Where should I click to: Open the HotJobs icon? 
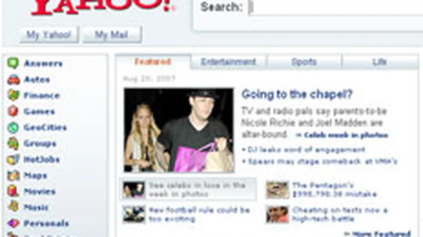pyautogui.click(x=13, y=159)
